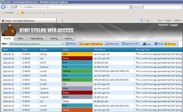Click the Warning level in Kernel row
This screenshot has width=183, height=112.
point(77,80)
